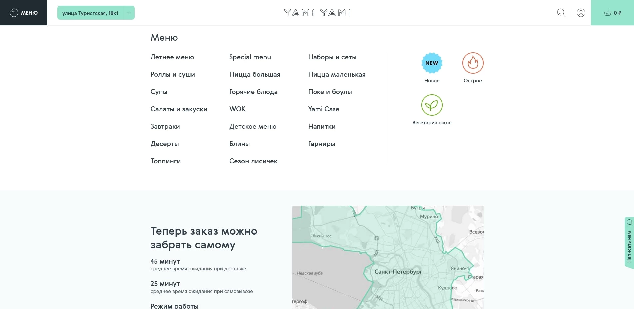Select the WOK menu category

tap(237, 109)
